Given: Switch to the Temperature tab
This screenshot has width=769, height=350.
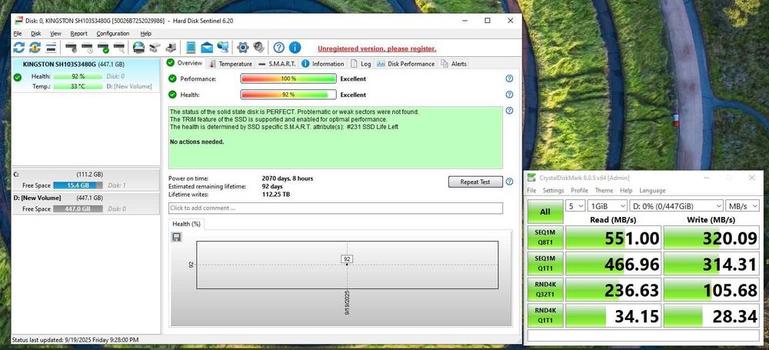Looking at the screenshot, I should coord(231,64).
